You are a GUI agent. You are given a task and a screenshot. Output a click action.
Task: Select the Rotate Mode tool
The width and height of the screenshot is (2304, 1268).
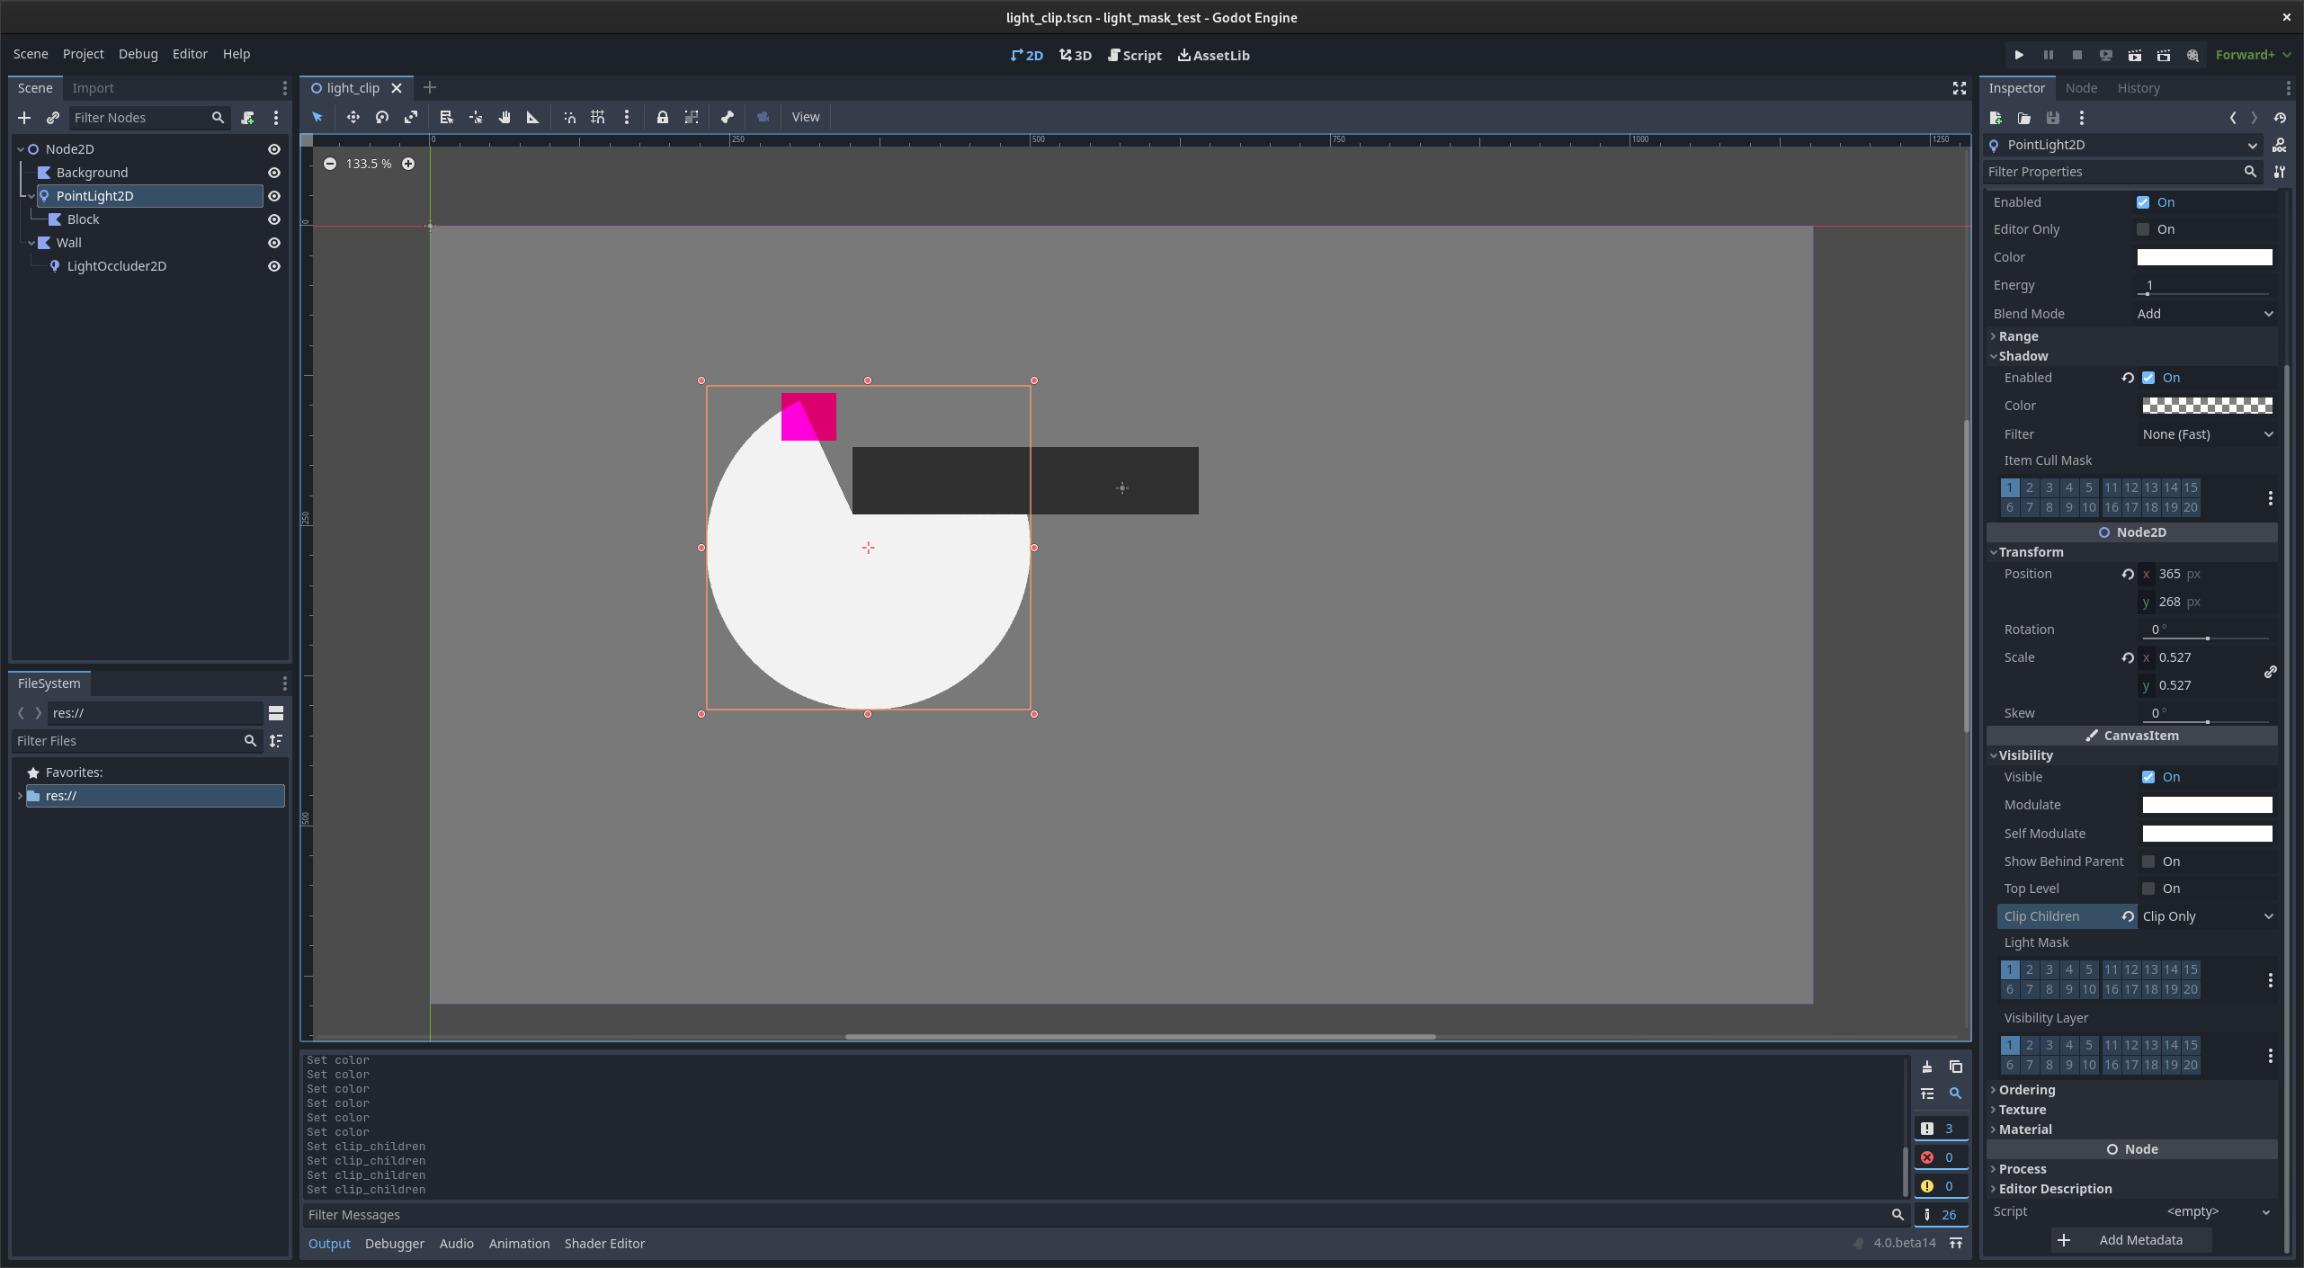point(381,117)
